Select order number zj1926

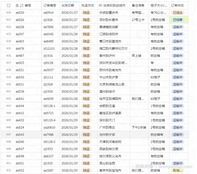[x=48, y=20]
